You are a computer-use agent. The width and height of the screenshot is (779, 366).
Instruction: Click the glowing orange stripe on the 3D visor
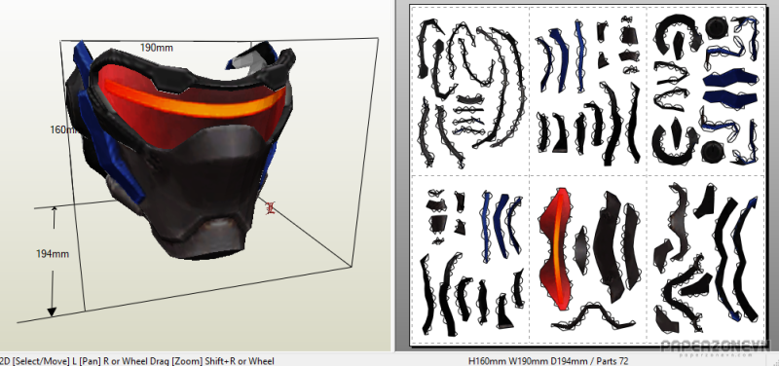194,102
